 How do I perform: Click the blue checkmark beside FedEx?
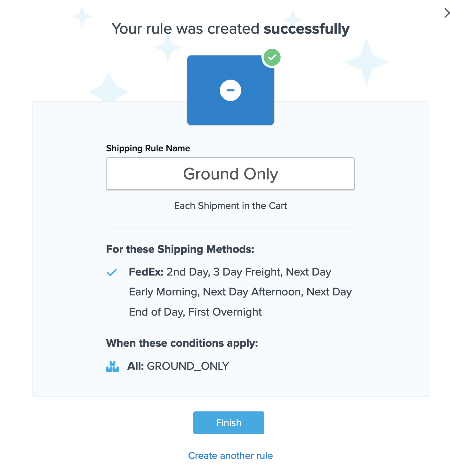(112, 272)
